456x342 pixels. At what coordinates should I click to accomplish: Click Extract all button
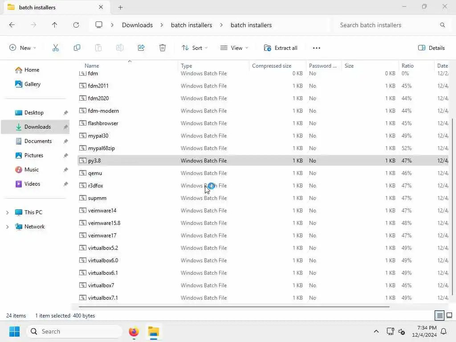281,48
